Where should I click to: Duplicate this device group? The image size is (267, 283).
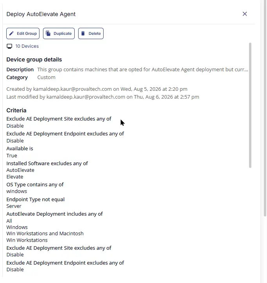[x=59, y=33]
